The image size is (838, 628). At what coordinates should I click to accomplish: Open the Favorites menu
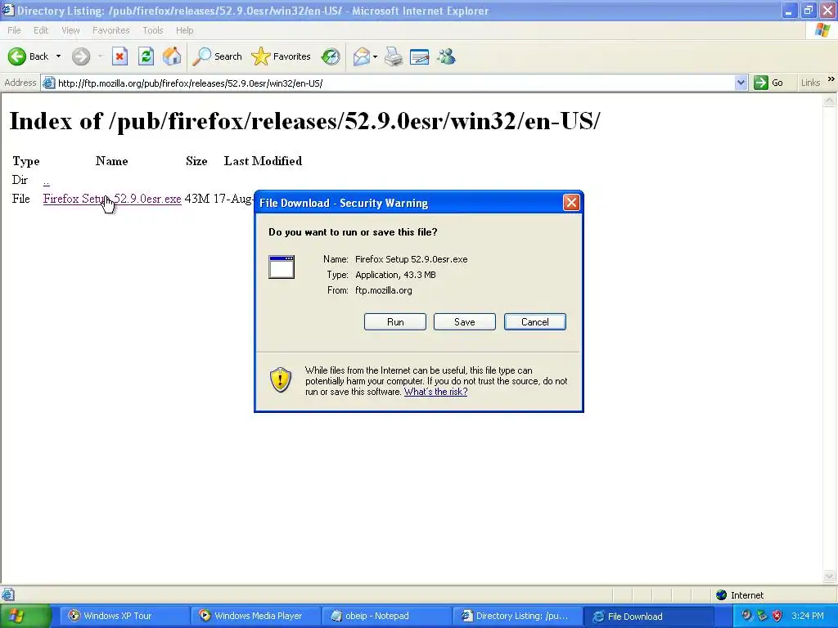pyautogui.click(x=110, y=30)
